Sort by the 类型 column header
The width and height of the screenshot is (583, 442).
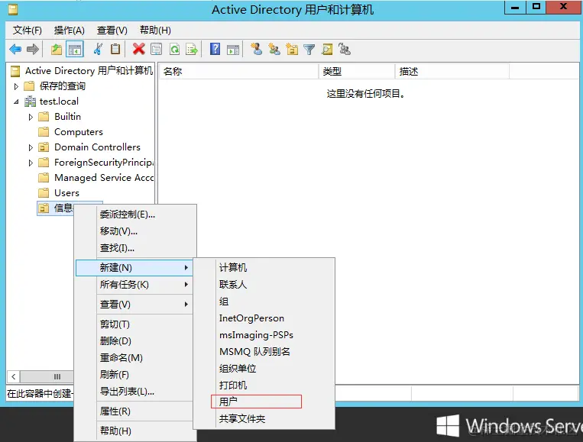tap(357, 71)
